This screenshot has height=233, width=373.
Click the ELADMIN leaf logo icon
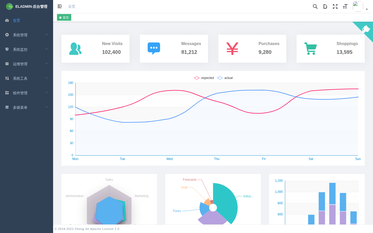pos(10,6)
